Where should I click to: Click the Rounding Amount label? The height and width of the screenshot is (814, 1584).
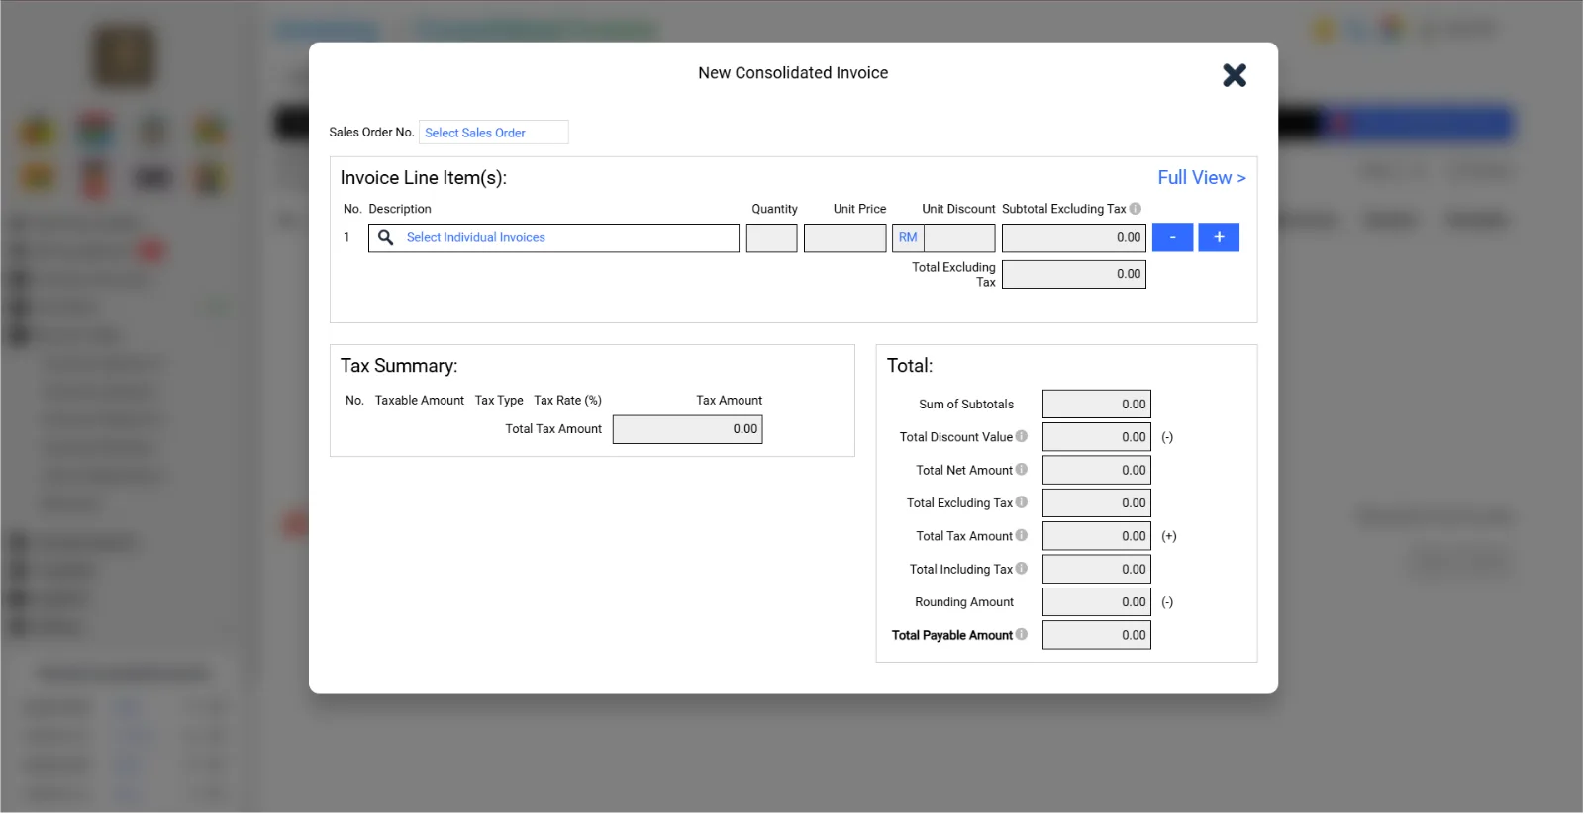coord(964,602)
